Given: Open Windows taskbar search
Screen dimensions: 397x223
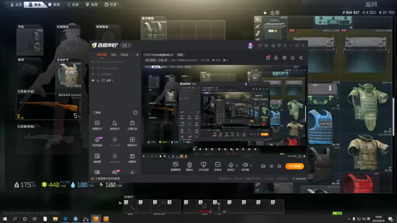Looking at the screenshot, I should pyautogui.click(x=15, y=219).
